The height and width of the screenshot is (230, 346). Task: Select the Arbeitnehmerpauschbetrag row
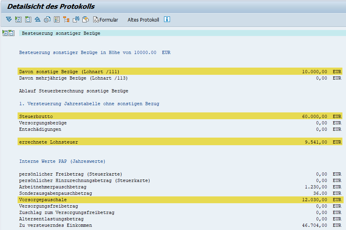[180, 187]
